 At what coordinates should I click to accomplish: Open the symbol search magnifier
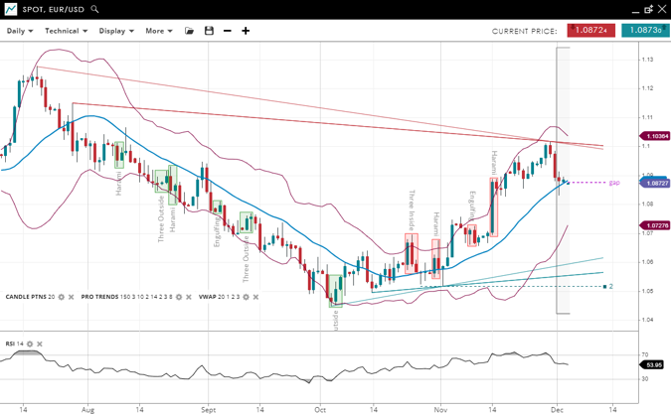pos(95,9)
